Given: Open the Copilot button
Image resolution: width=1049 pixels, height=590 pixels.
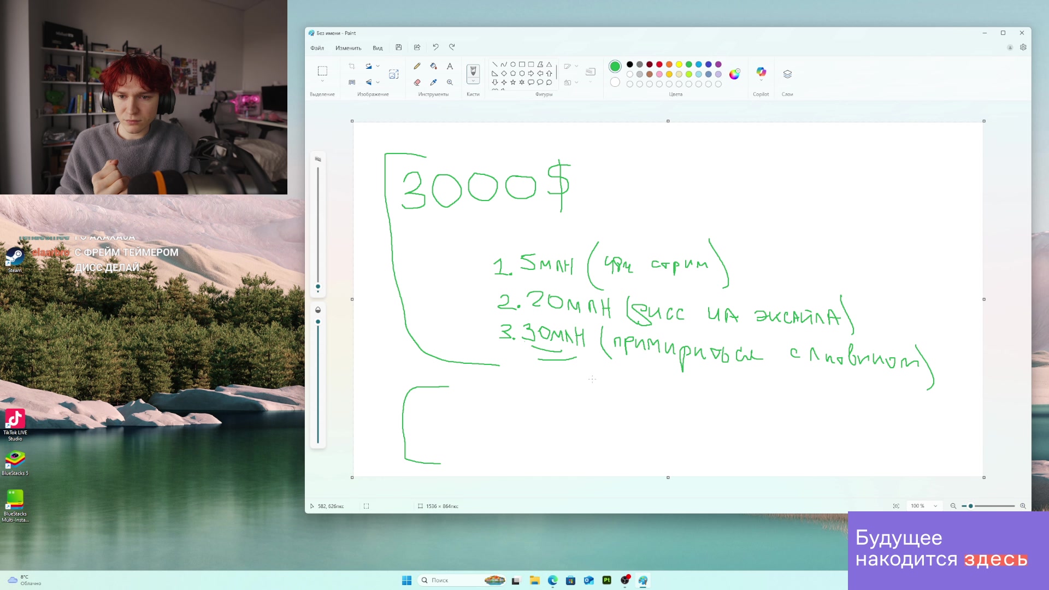Looking at the screenshot, I should pos(761,72).
